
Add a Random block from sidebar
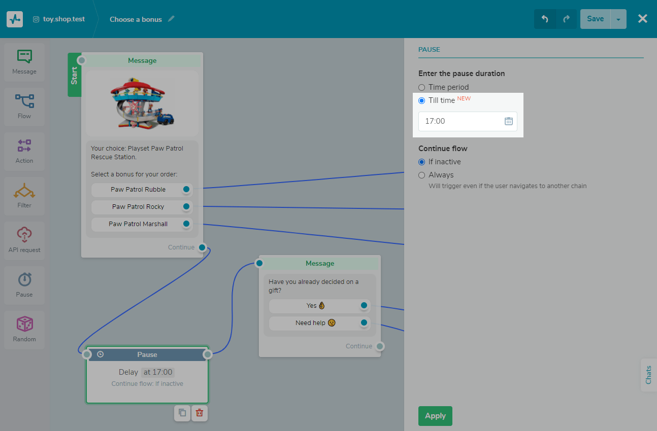tap(24, 330)
